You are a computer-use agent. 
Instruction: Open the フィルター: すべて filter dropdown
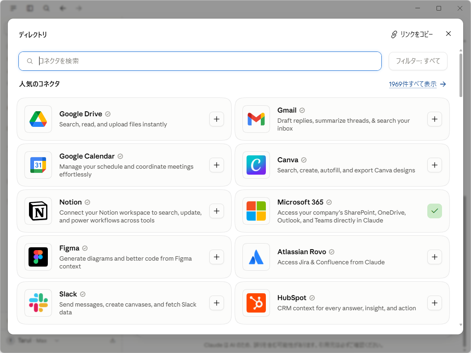click(x=418, y=61)
